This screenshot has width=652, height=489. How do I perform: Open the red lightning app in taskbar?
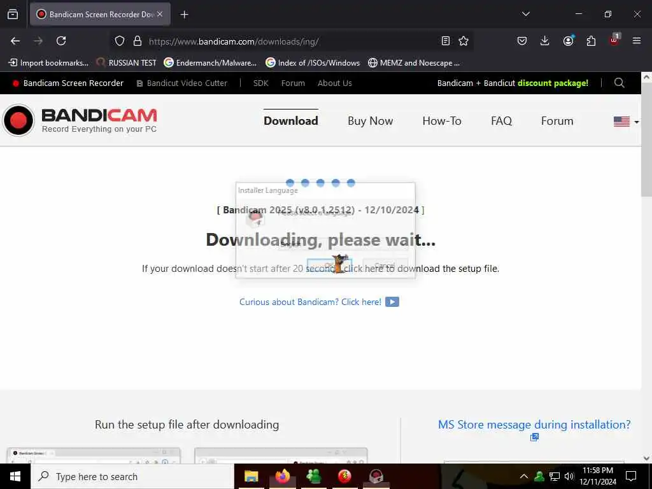tap(344, 476)
